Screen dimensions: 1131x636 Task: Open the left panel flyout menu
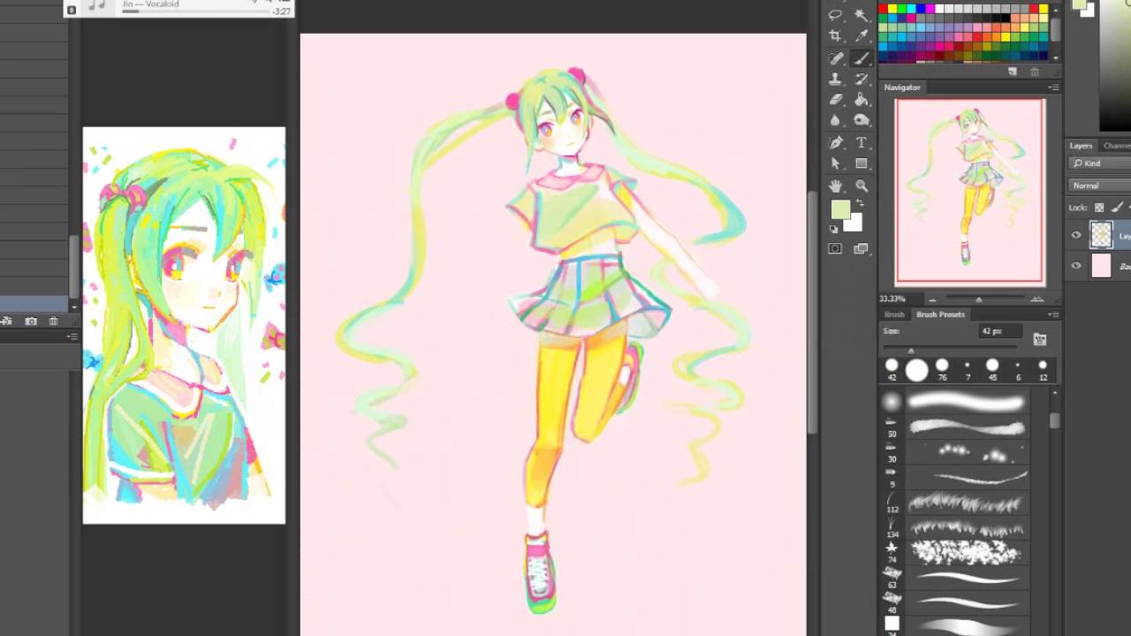tap(72, 337)
